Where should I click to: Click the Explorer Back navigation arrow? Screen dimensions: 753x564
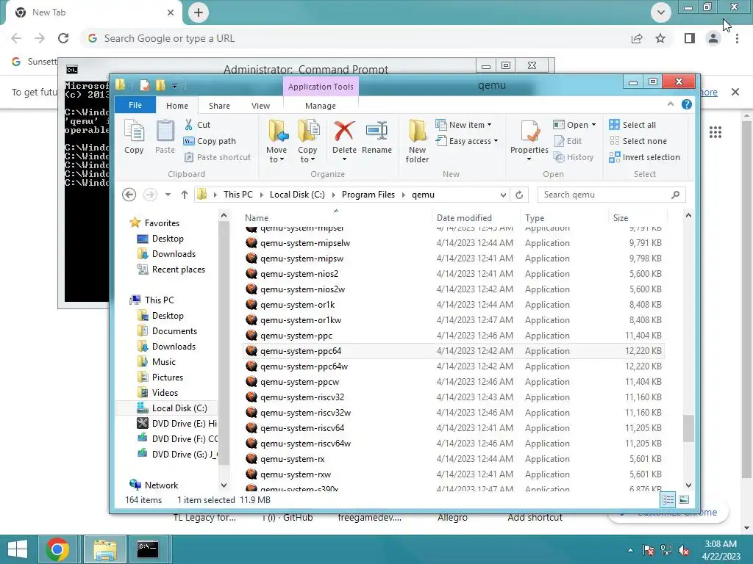coord(129,194)
